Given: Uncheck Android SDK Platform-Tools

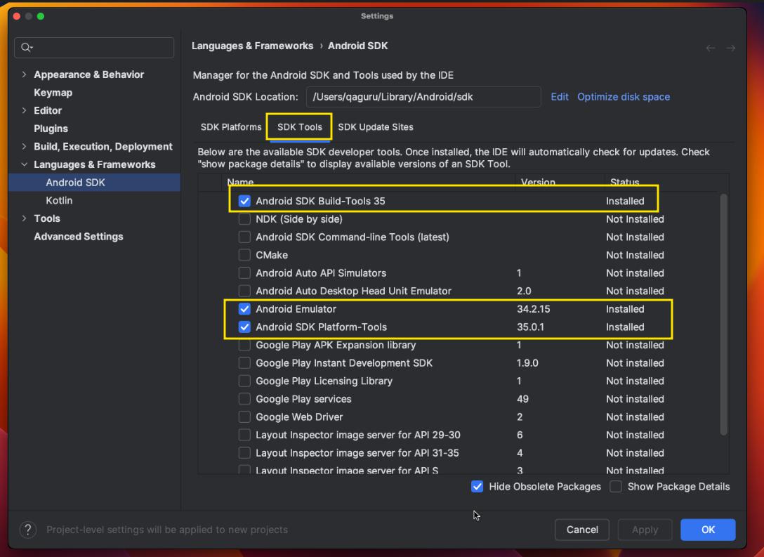Looking at the screenshot, I should 244,327.
